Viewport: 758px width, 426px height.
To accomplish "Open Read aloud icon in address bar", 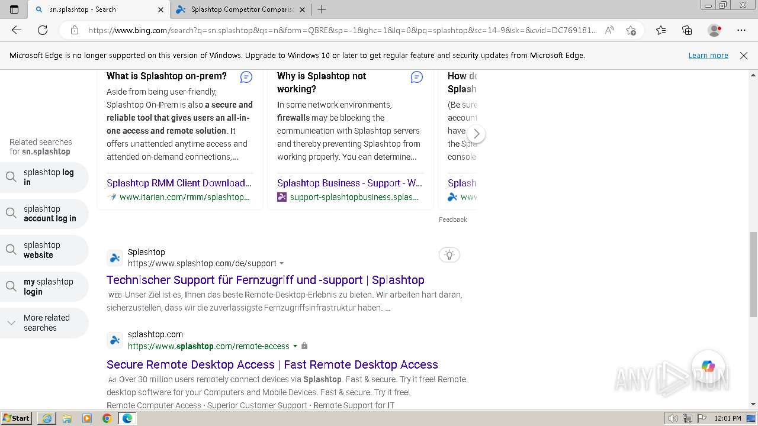I will (609, 30).
